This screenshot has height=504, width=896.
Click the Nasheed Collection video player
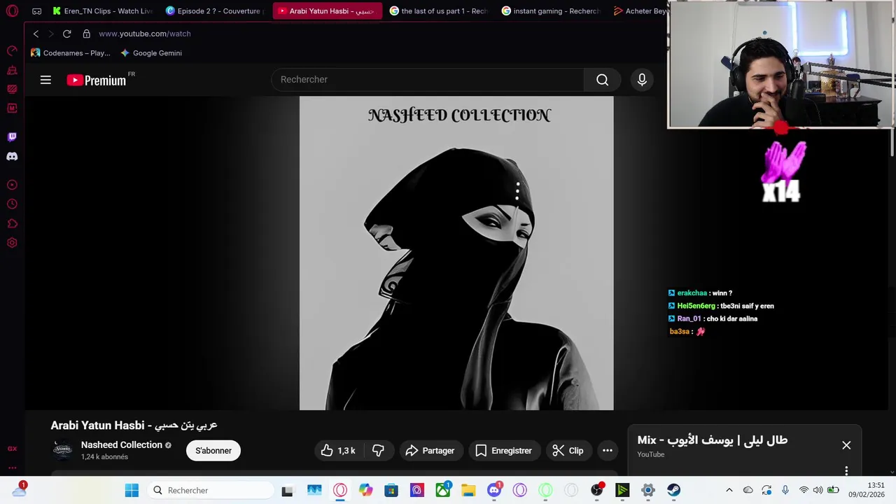coord(456,253)
